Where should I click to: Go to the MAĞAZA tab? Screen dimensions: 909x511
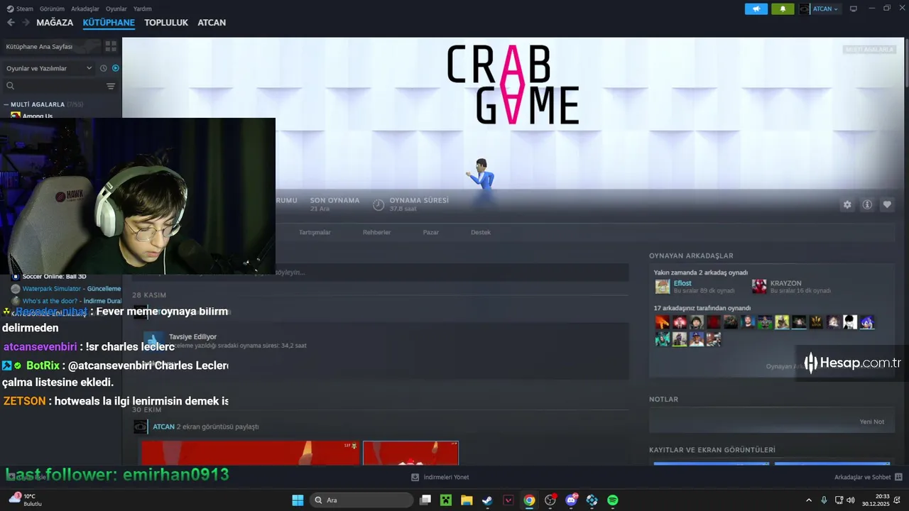55,23
